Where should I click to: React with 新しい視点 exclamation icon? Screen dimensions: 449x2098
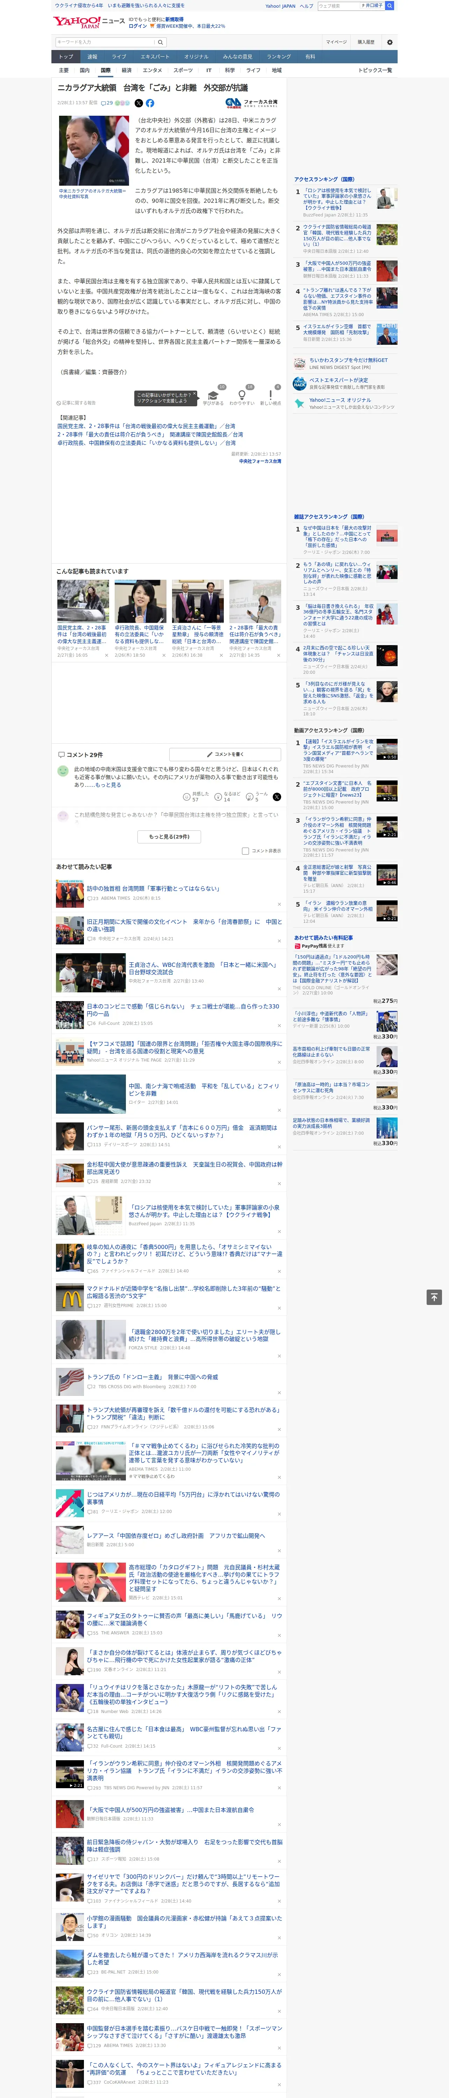[x=271, y=395]
